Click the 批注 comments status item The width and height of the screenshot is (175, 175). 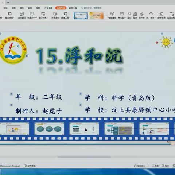pyautogui.click(x=165, y=166)
